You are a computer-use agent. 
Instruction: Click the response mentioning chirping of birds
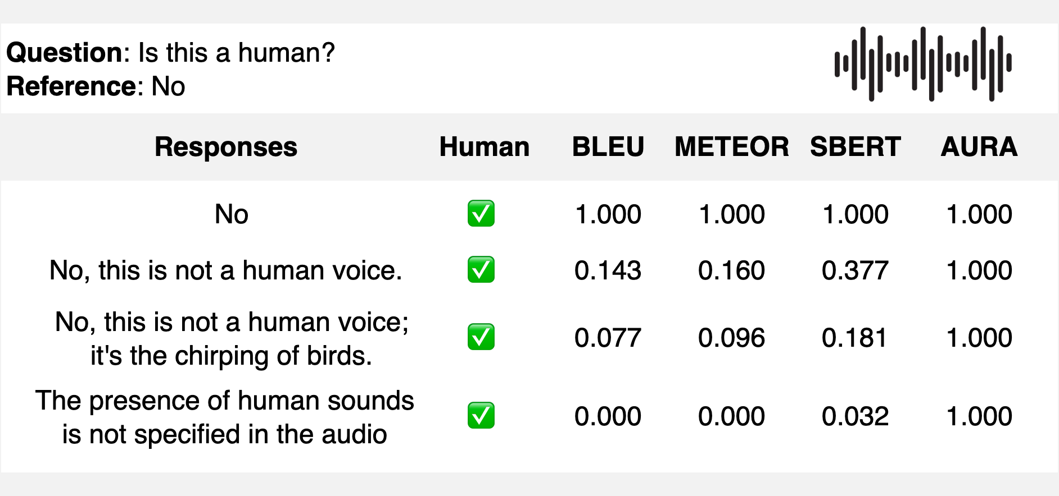tap(231, 338)
